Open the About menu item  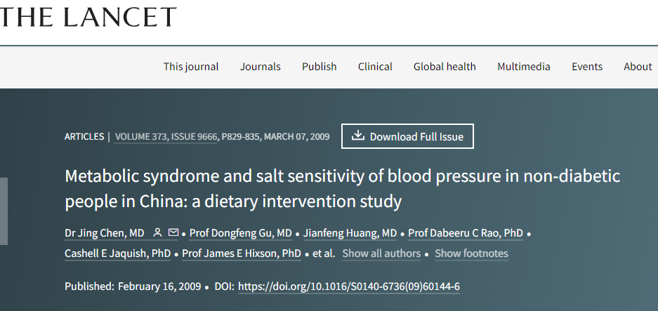[638, 67]
